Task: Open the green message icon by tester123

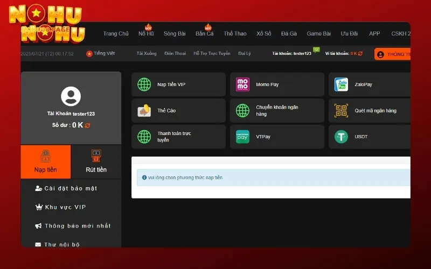Action: (x=316, y=50)
